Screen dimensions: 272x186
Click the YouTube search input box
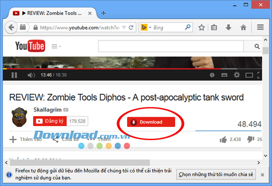[171, 46]
